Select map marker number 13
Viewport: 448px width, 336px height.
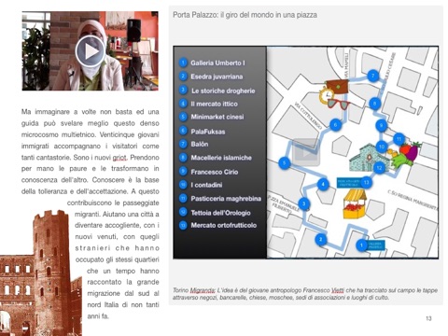click(x=366, y=182)
